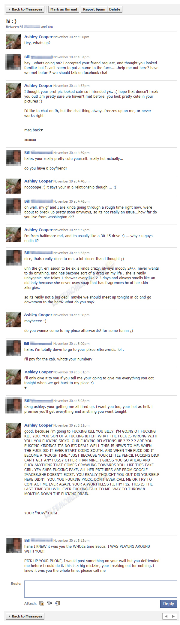Delete this message thread

click(115, 9)
